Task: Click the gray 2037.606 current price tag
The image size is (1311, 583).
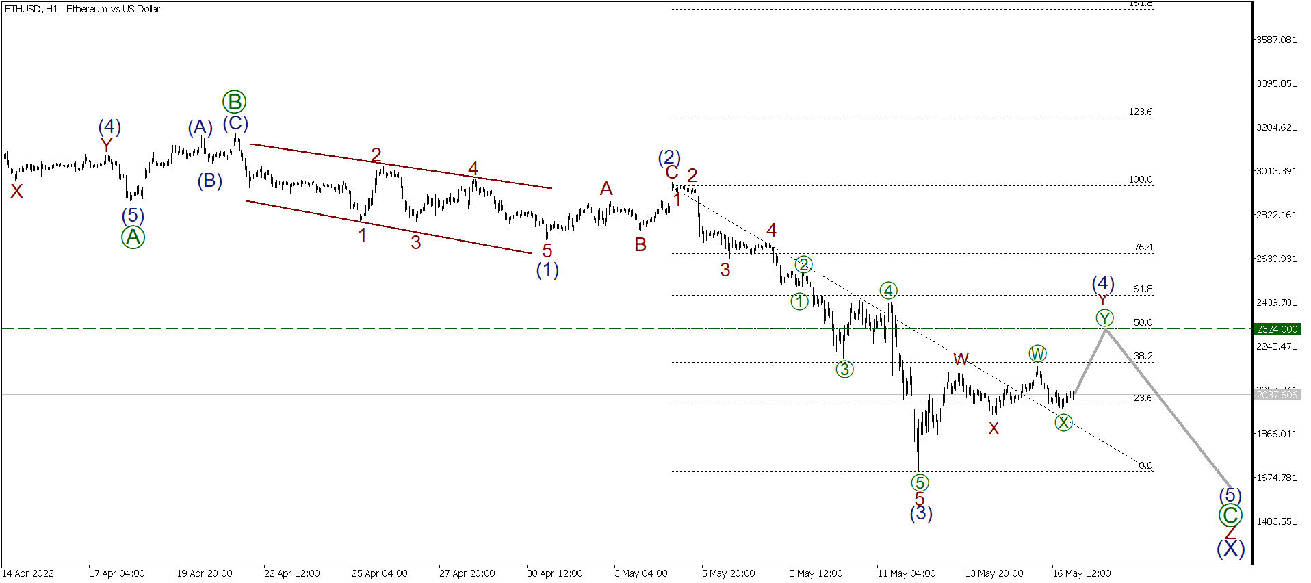Action: coord(1277,395)
